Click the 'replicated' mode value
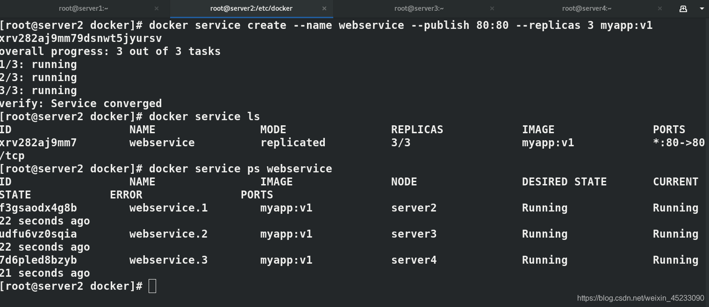 pyautogui.click(x=293, y=143)
